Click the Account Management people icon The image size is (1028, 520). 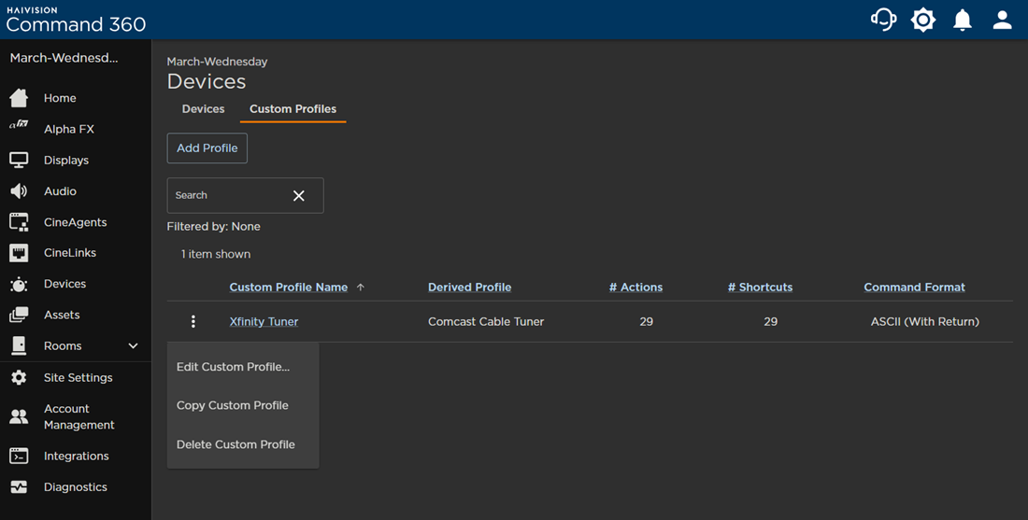click(x=19, y=416)
